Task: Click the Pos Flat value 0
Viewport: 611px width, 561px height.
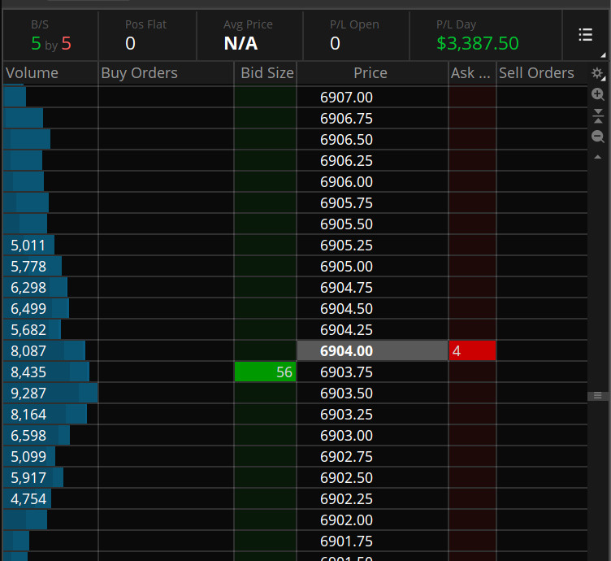Action: pos(130,43)
